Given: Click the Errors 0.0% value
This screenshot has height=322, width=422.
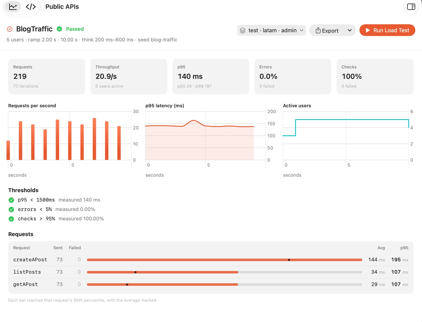Looking at the screenshot, I should click(x=268, y=77).
